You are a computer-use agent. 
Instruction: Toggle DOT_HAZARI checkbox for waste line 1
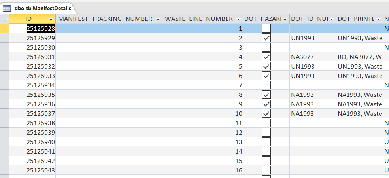[x=266, y=28]
